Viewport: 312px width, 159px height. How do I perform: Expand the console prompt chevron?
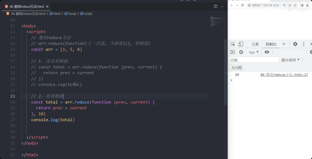231,80
